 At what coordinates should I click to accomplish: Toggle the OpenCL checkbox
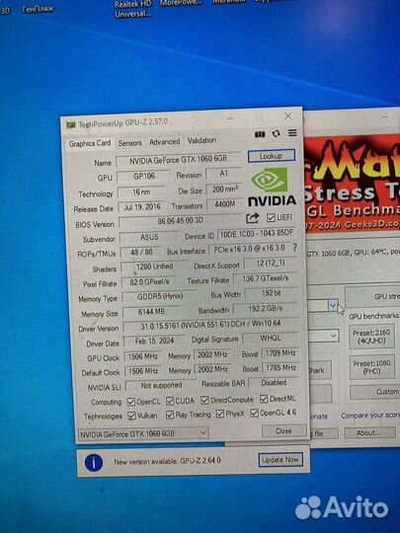tap(131, 402)
